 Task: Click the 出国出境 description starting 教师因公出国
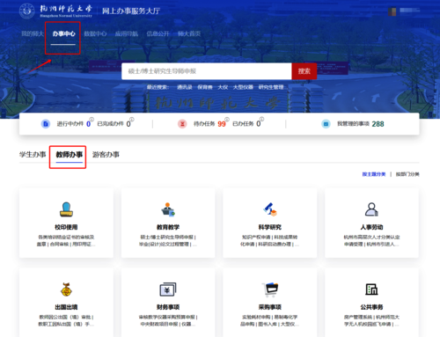click(x=66, y=320)
